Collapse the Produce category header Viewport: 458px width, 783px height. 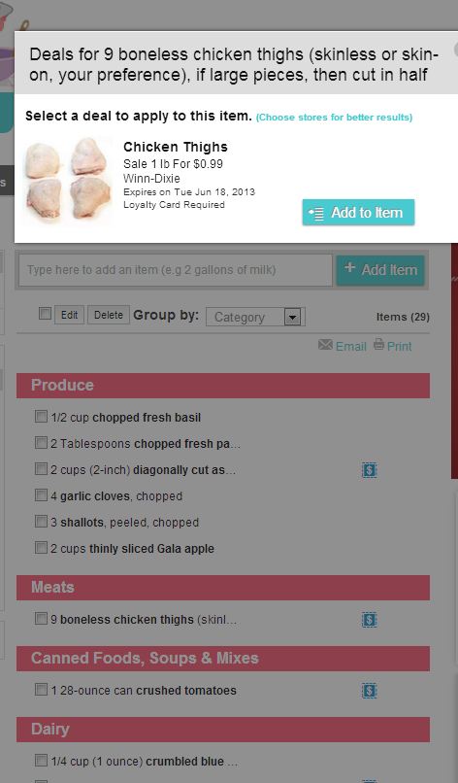coord(223,386)
